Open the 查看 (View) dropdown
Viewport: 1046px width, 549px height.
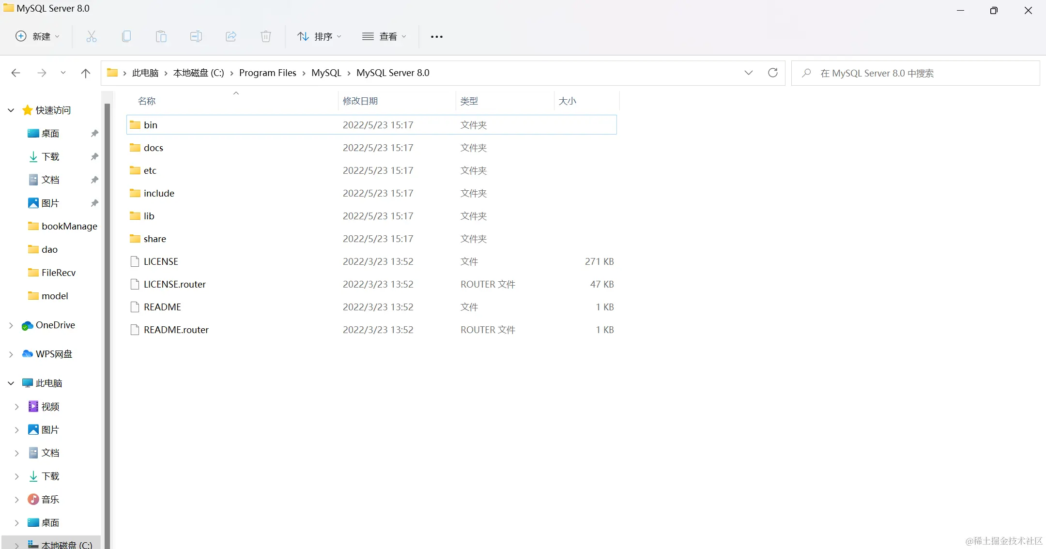385,36
